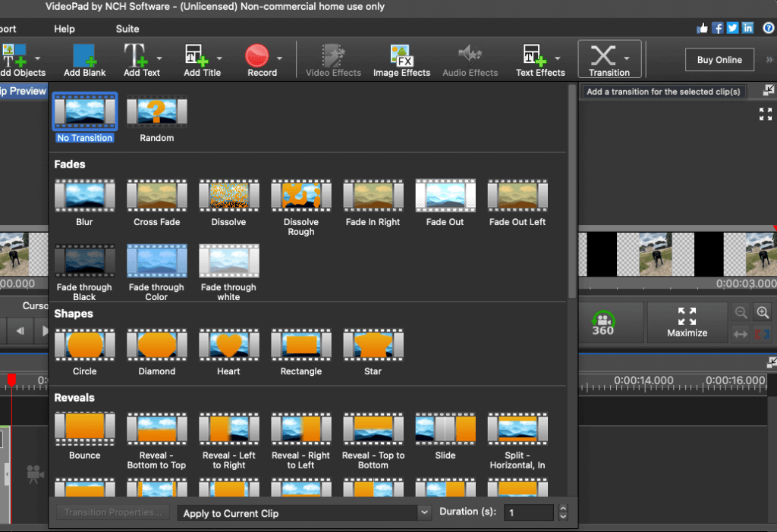Open the Help menu
Viewport: 777px width, 532px height.
click(x=64, y=29)
